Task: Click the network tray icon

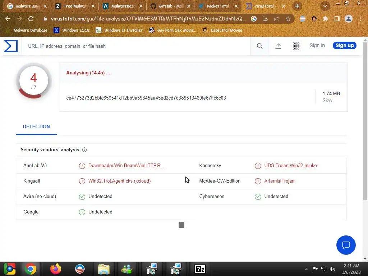Action: click(324, 269)
